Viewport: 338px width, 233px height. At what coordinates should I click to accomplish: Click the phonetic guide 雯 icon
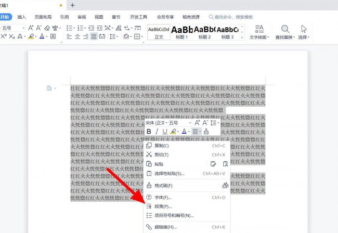[55, 28]
